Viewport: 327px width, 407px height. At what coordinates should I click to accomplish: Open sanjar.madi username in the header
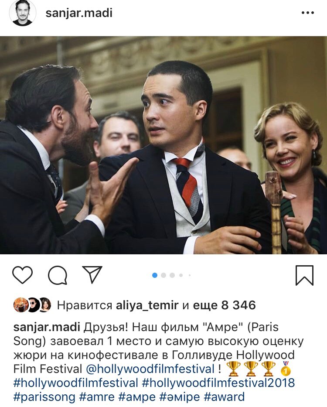[x=79, y=13]
